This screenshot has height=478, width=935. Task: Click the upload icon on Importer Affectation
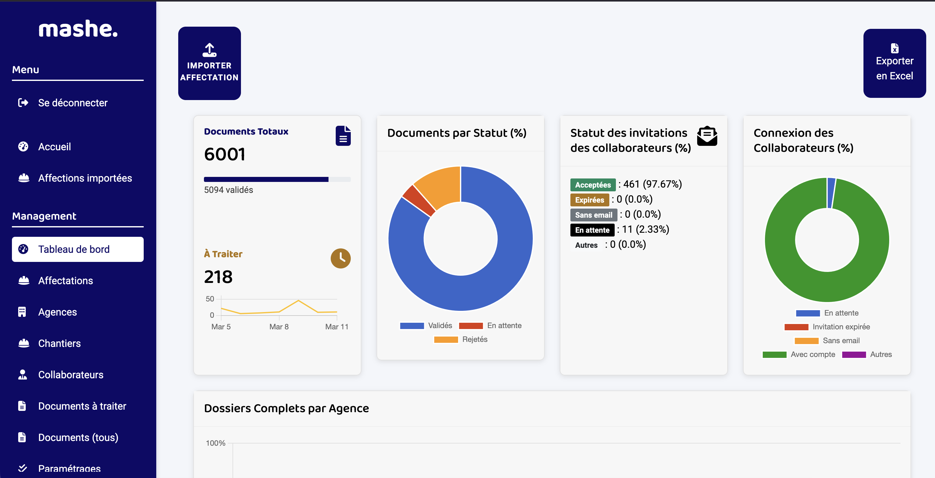tap(209, 50)
